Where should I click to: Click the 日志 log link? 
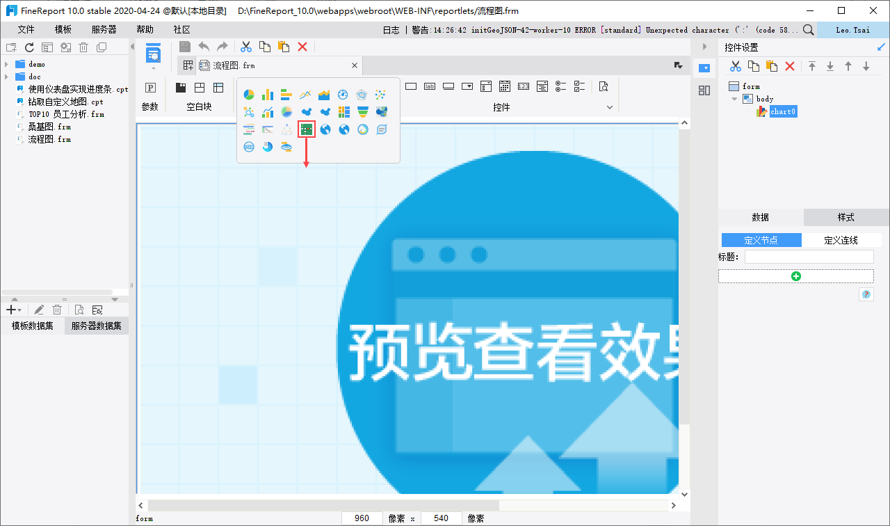point(391,30)
